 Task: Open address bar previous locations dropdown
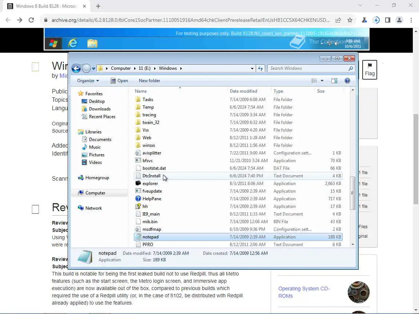pos(252,68)
